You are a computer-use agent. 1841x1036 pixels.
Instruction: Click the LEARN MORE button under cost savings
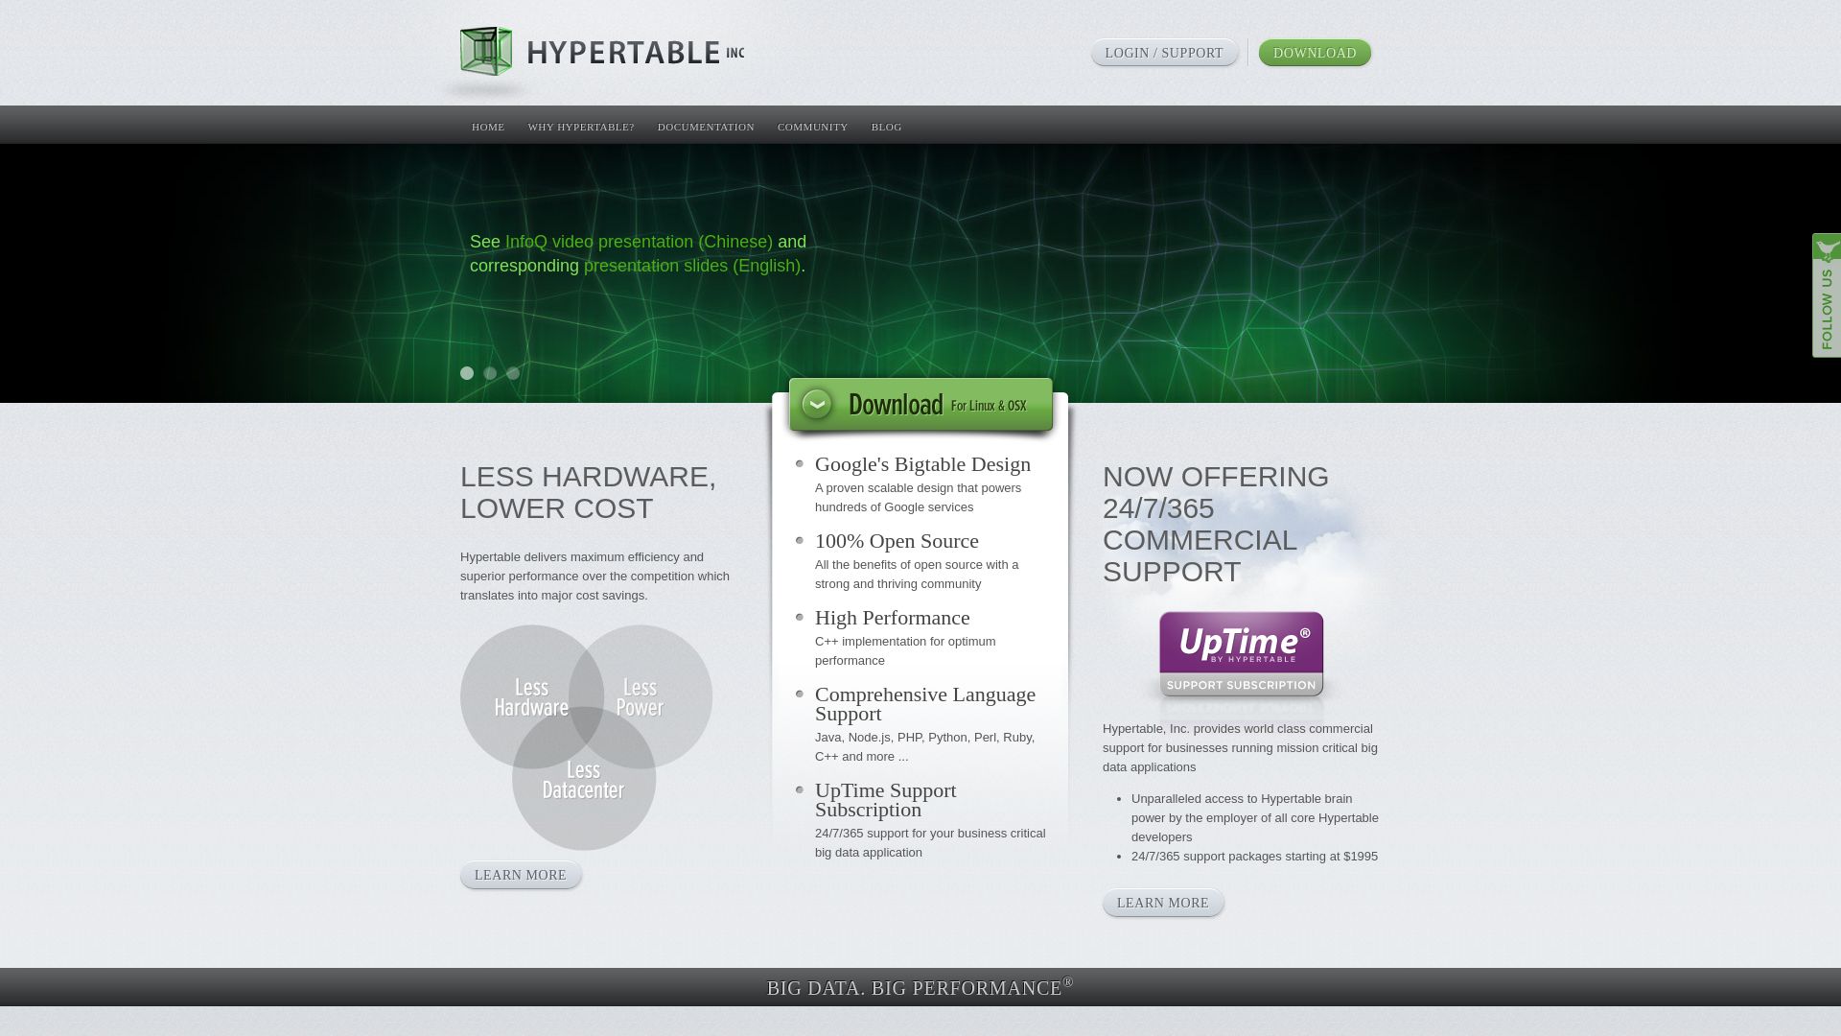[x=520, y=874]
